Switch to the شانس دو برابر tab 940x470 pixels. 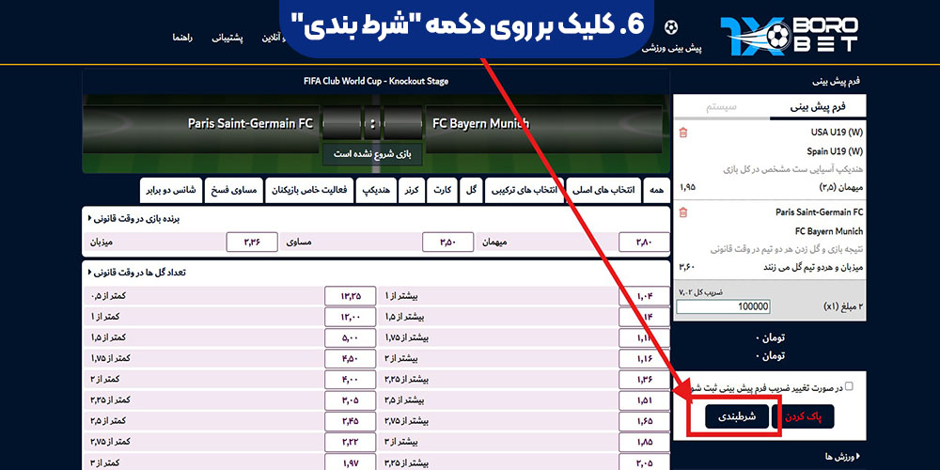coord(171,190)
